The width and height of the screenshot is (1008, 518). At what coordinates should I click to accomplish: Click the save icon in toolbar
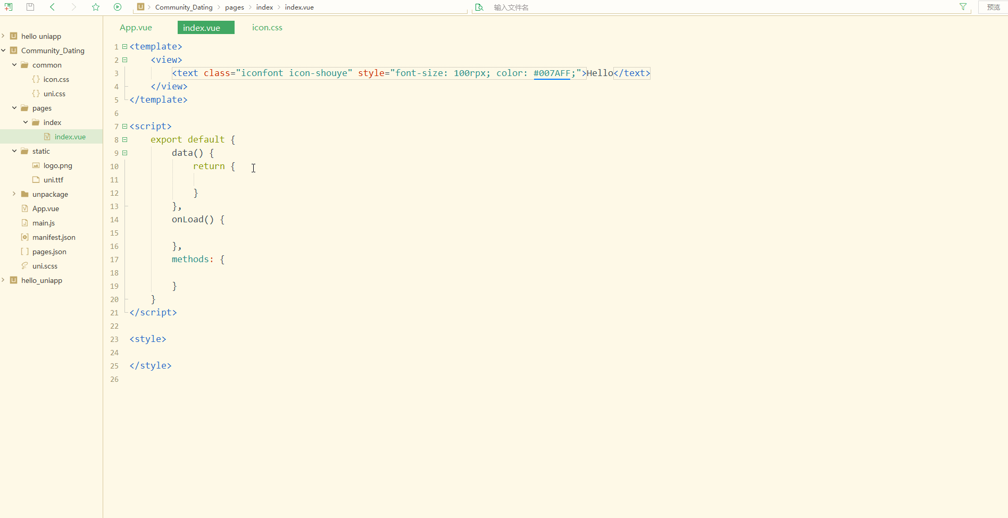coord(30,7)
